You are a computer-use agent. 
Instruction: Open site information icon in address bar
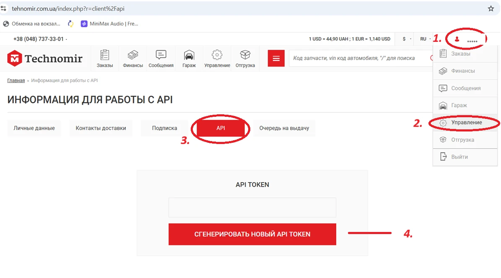[x=3, y=9]
